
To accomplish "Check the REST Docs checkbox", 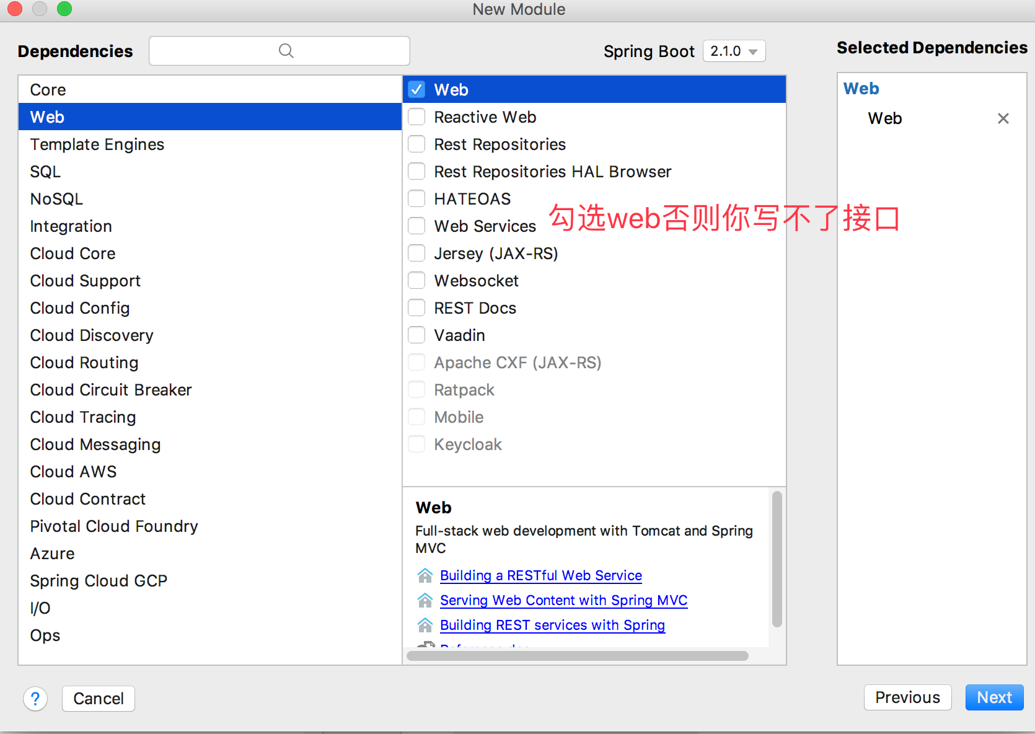I will pyautogui.click(x=416, y=307).
